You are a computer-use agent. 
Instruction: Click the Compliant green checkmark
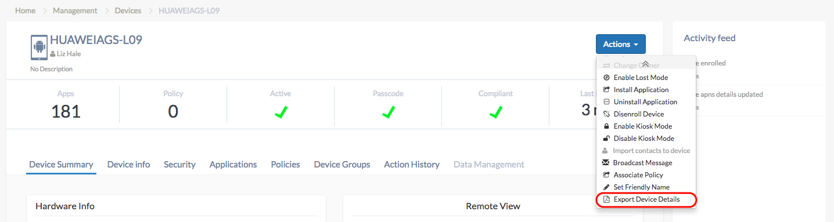point(496,112)
